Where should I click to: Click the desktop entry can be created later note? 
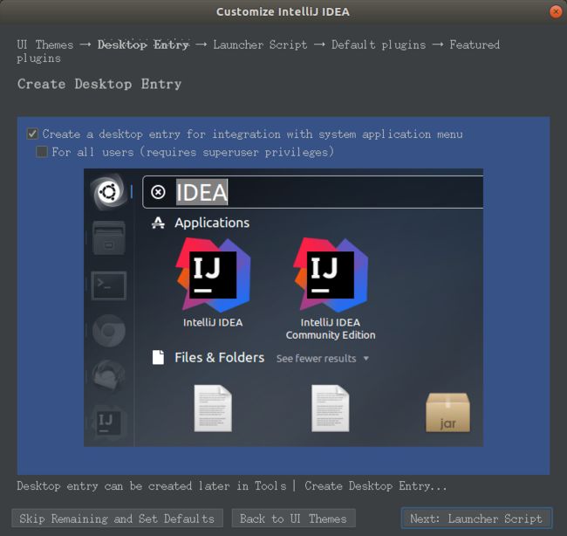pos(232,485)
